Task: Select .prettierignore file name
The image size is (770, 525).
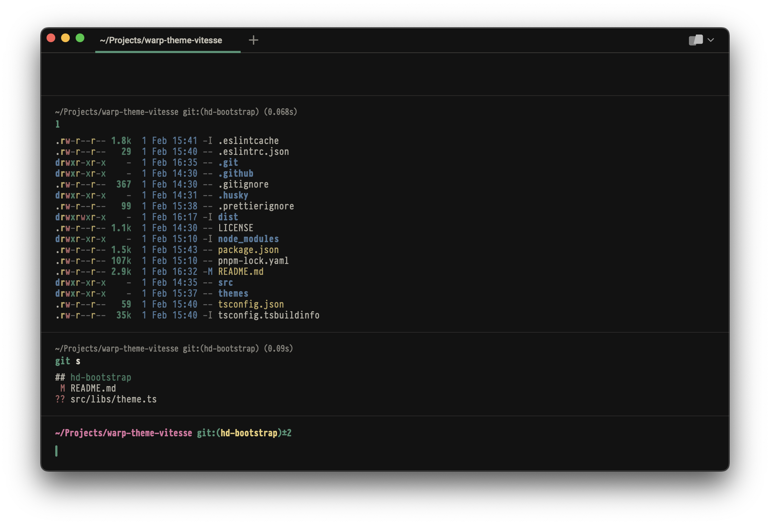Action: (x=256, y=206)
